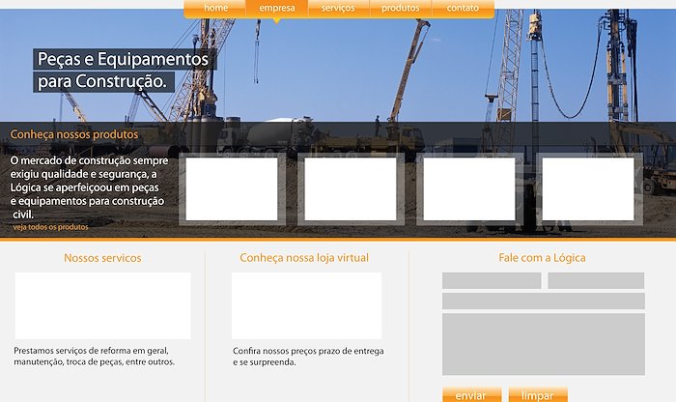The height and width of the screenshot is (402, 676).
Task: Click the 'Peças e Equipamentos' headline text
Action: tap(124, 59)
